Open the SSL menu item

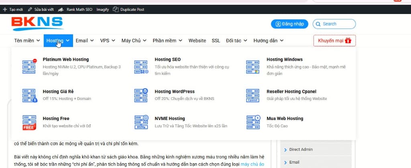tap(216, 40)
